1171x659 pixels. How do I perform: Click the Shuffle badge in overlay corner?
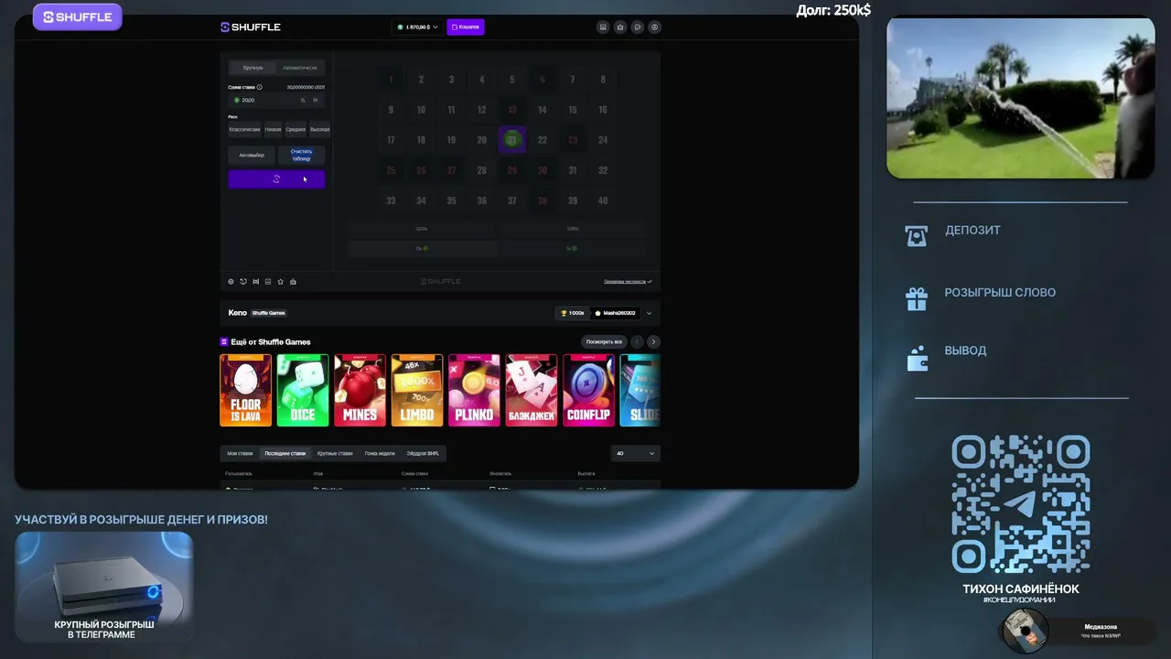[x=78, y=16]
